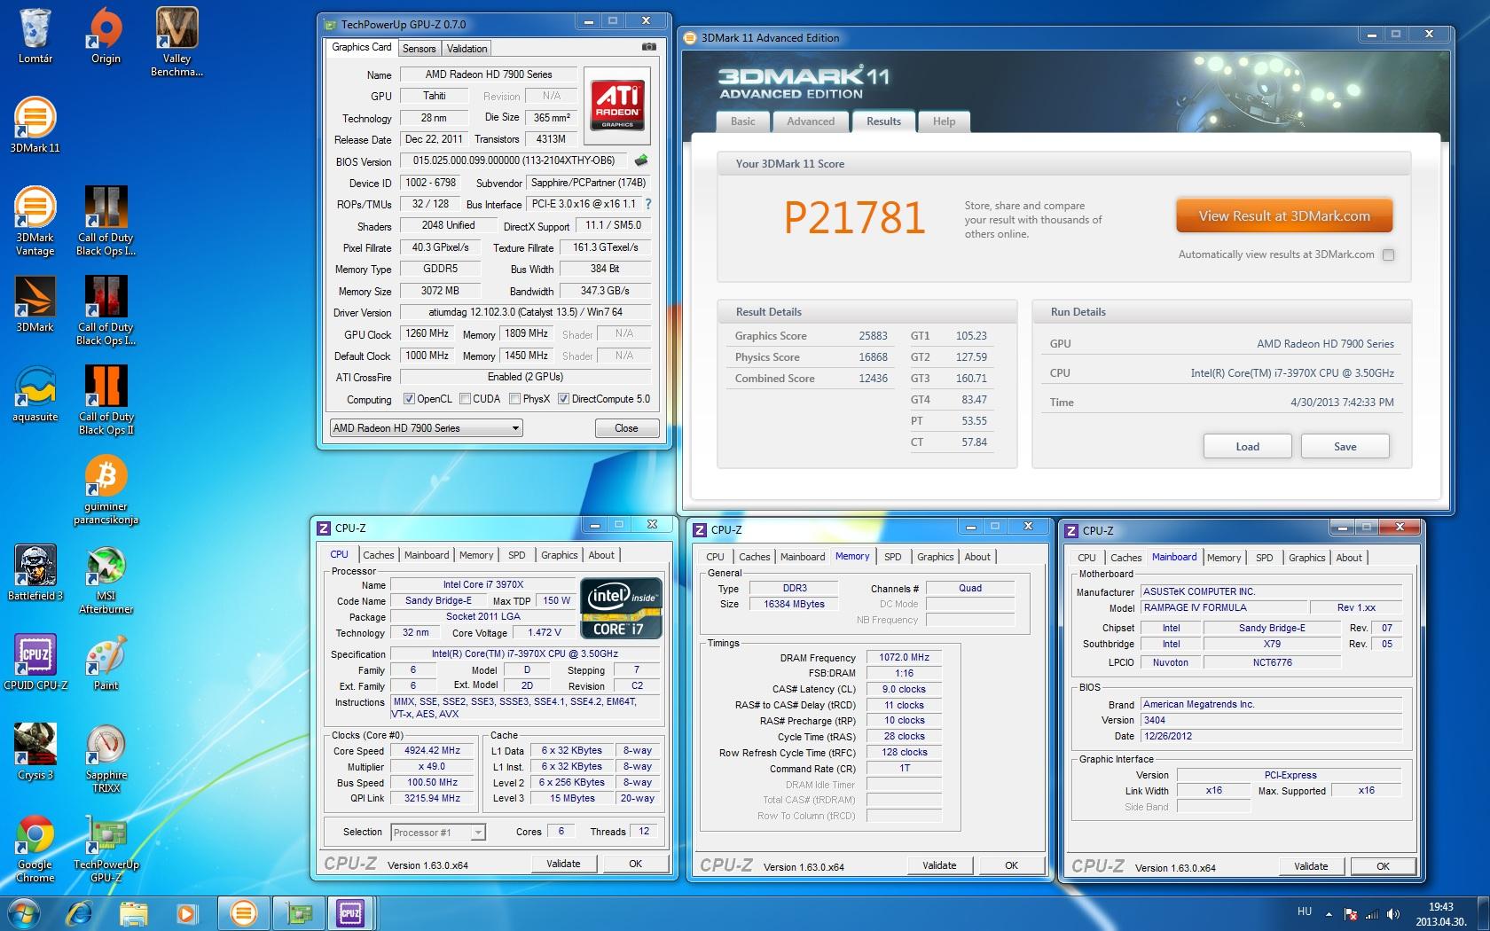The width and height of the screenshot is (1490, 931).
Task: Open Internet Explorer from the taskbar
Action: pos(80,912)
